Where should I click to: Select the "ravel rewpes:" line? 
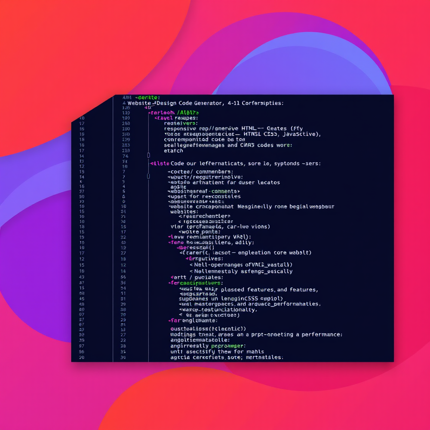pos(177,118)
